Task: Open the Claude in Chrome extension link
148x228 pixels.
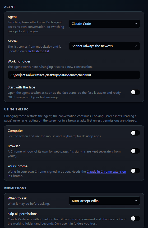Action: (106, 172)
